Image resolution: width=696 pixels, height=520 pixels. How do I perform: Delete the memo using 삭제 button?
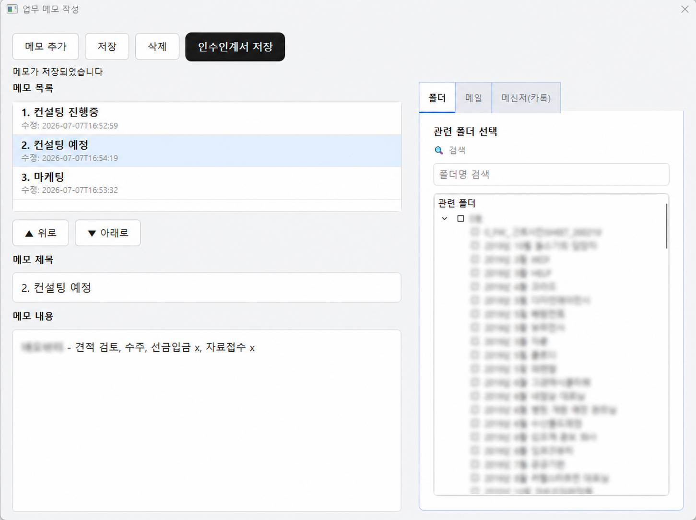(157, 47)
